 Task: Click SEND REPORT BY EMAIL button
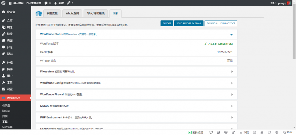point(189,23)
